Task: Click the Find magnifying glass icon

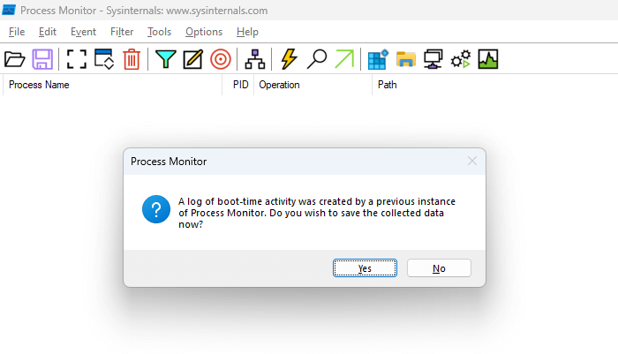Action: point(317,59)
